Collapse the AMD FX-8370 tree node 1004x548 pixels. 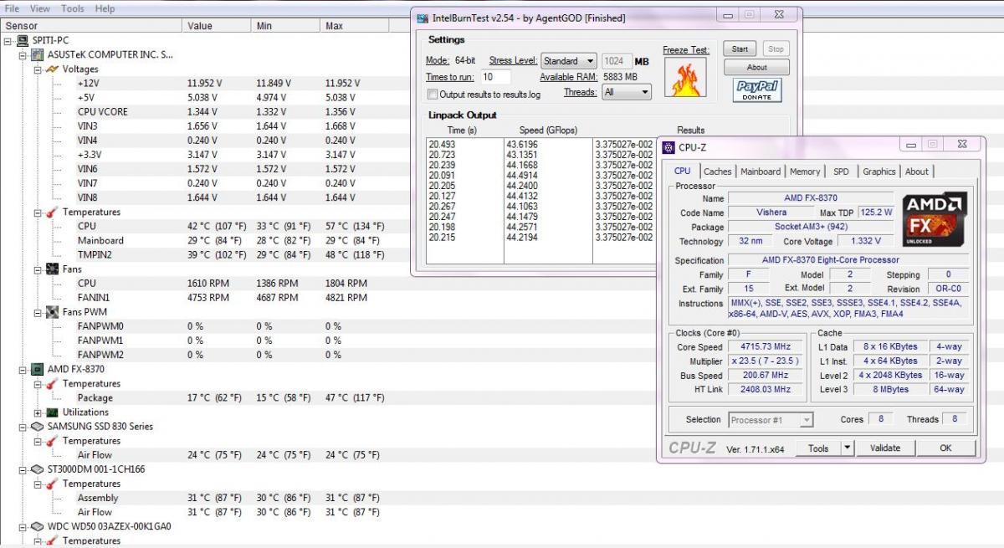pos(23,369)
